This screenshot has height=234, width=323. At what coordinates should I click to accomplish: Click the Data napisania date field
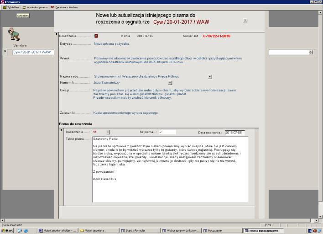coord(234,133)
